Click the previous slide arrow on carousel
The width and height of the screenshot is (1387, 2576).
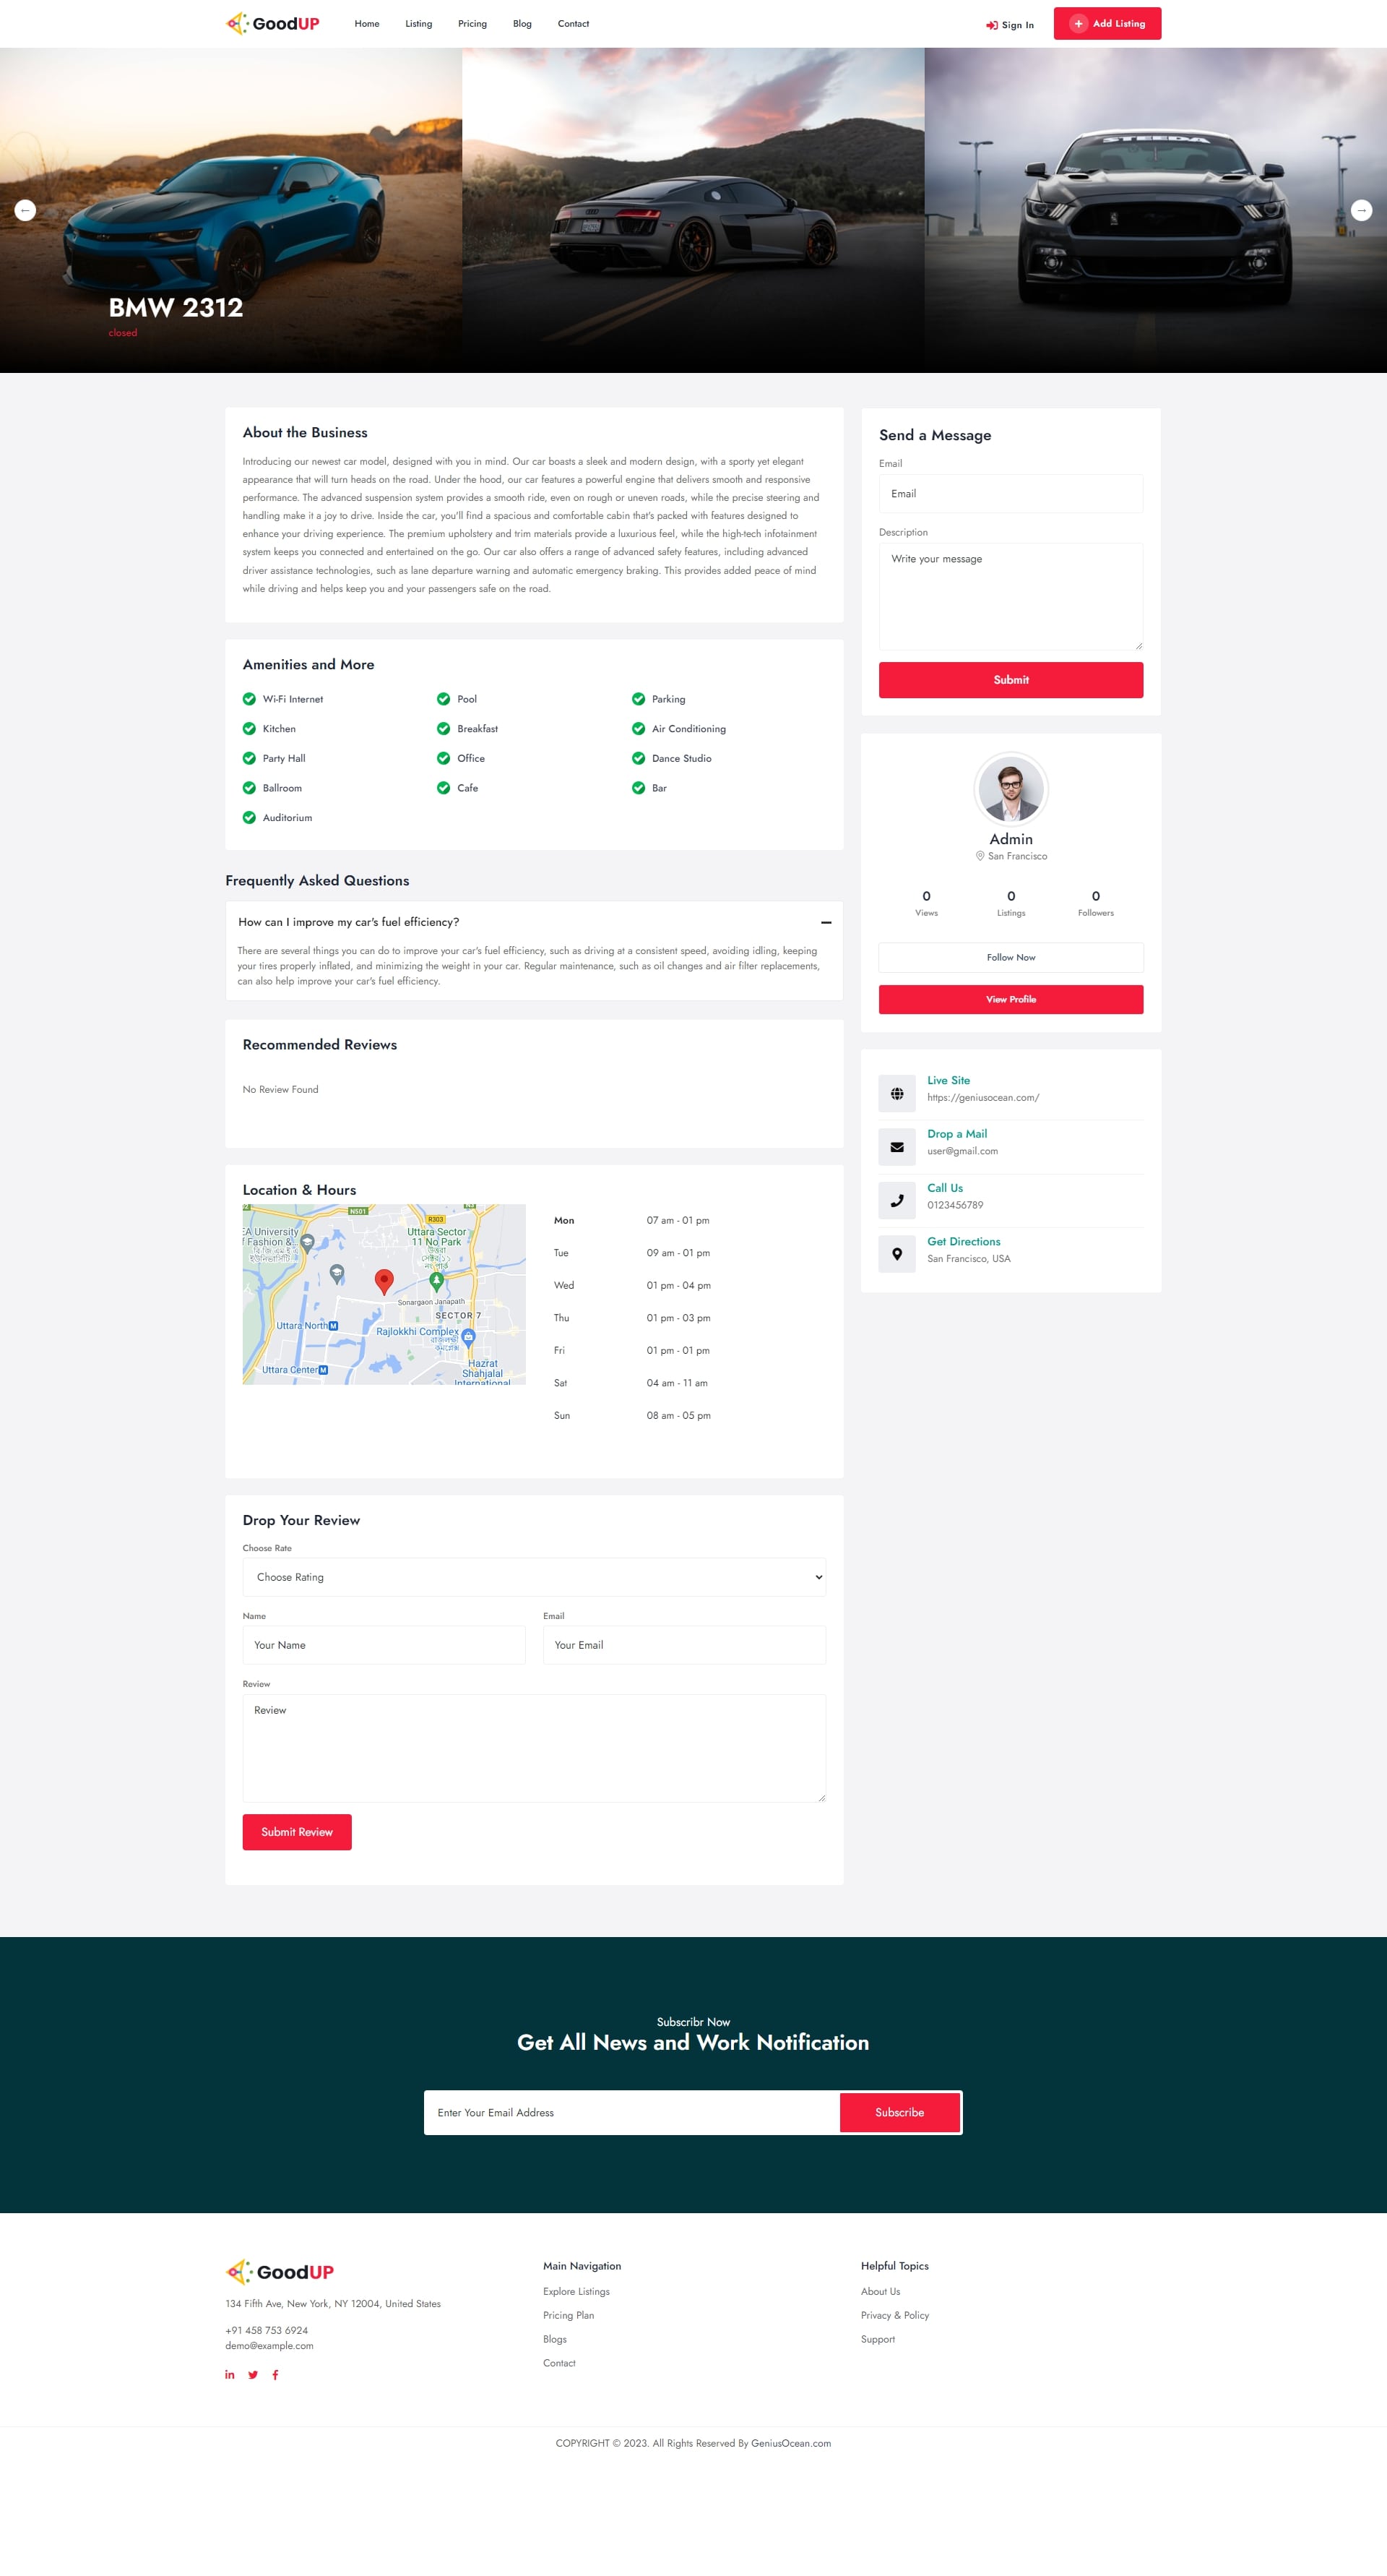pyautogui.click(x=25, y=210)
